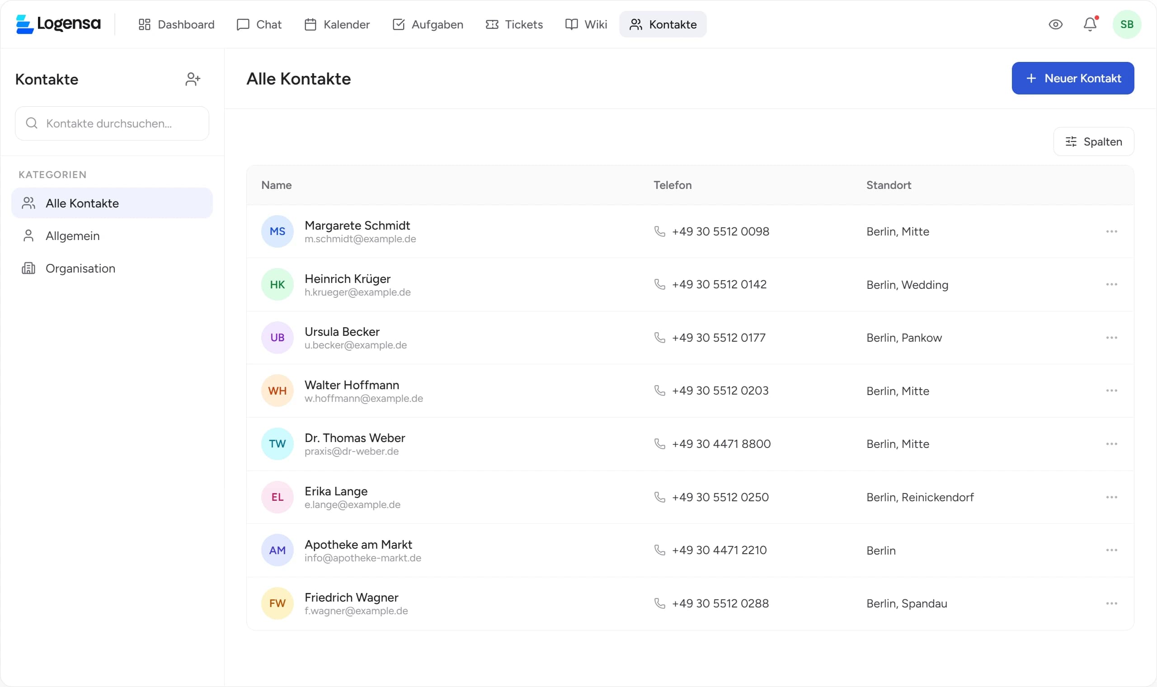Click the EL avatar of Erika Lange
Viewport: 1157px width, 687px height.
click(277, 497)
